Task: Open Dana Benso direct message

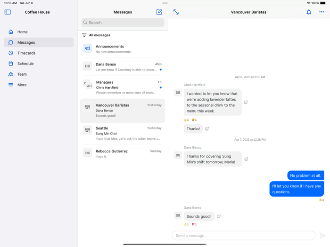Action: click(x=123, y=67)
